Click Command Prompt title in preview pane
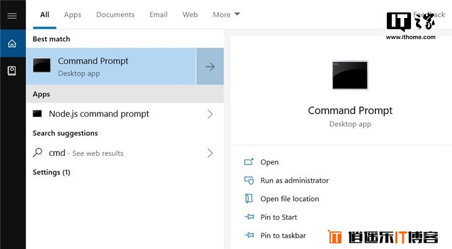Screen dimensions: 452x249 pyautogui.click(x=350, y=111)
